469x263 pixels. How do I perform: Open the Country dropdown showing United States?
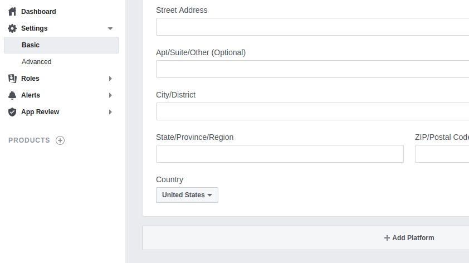click(x=187, y=195)
